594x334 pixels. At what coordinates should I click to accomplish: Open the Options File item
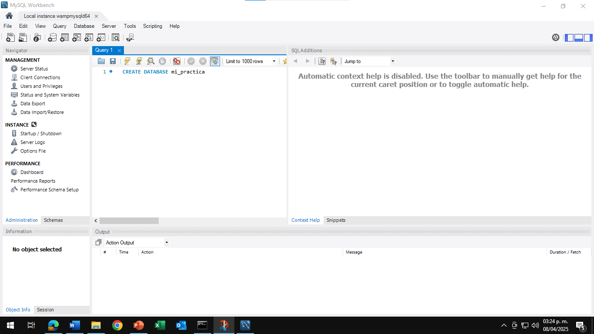tap(33, 151)
